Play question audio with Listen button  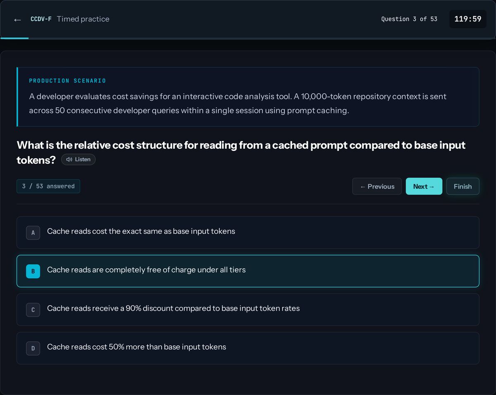(x=78, y=159)
